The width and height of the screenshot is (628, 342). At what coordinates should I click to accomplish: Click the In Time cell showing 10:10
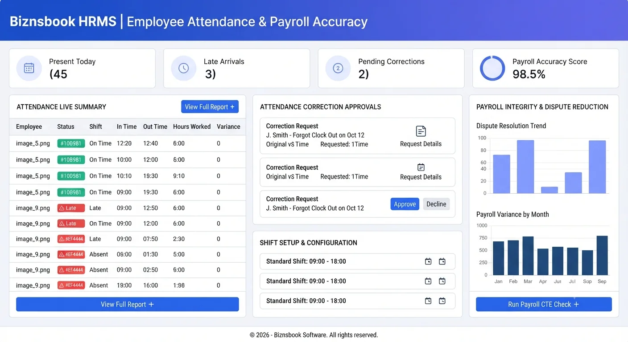tap(124, 176)
